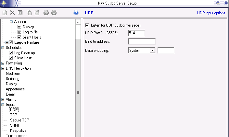This screenshot has height=137, width=229.
Task: Select Appearance in the tree
Action: [15, 89]
